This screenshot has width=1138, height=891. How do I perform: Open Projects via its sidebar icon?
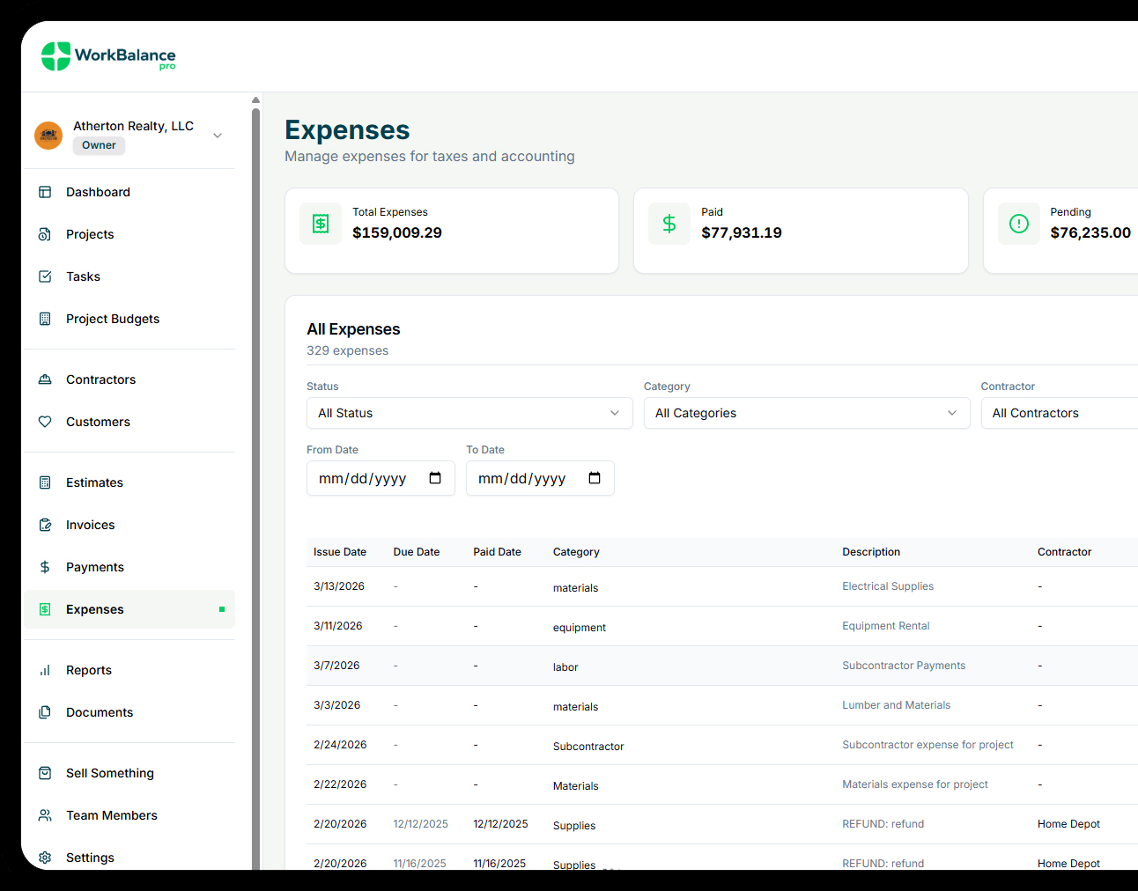pyautogui.click(x=45, y=234)
